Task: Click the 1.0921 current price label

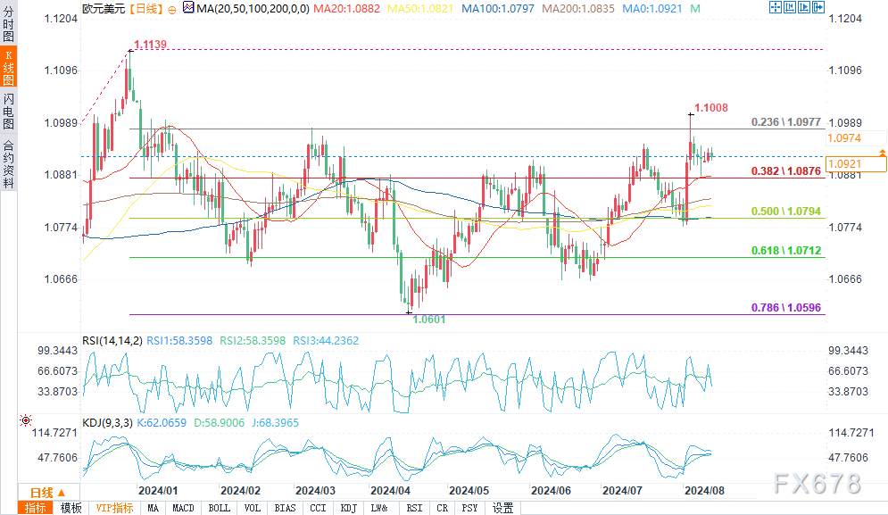Action: [844, 164]
